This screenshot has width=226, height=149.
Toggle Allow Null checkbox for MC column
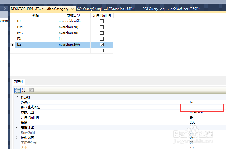[x=102, y=33]
